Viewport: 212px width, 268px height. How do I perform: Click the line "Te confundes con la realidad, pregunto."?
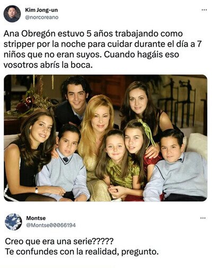pos(82,252)
